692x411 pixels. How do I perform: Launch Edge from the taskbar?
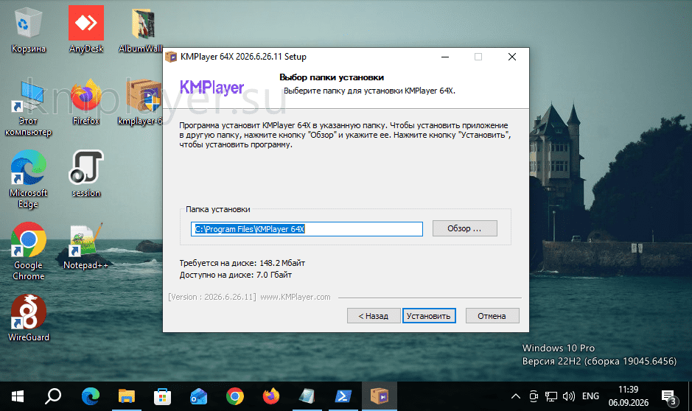point(91,396)
